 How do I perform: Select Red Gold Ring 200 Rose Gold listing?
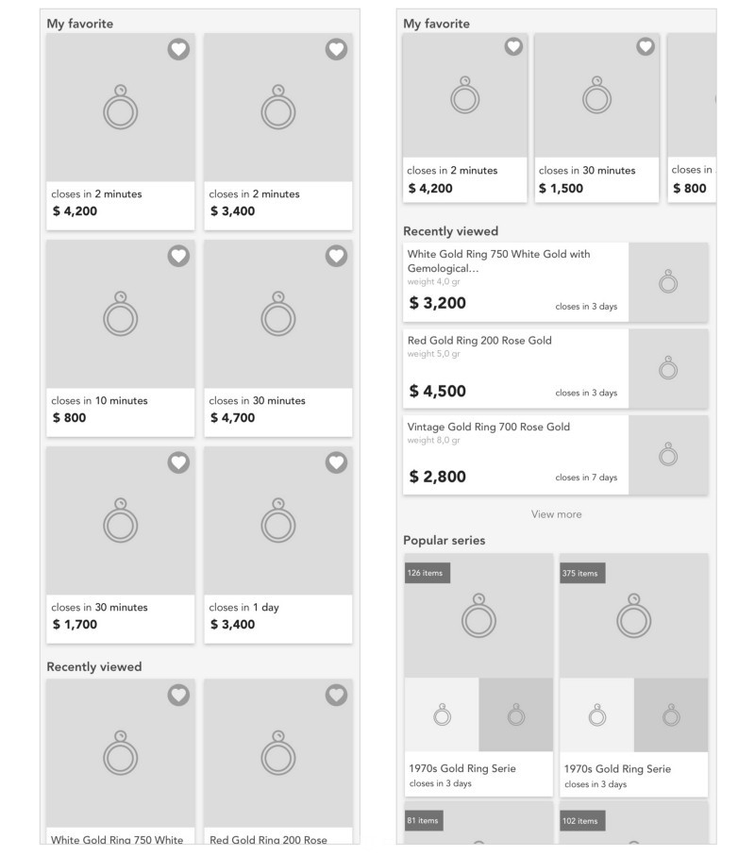point(556,368)
